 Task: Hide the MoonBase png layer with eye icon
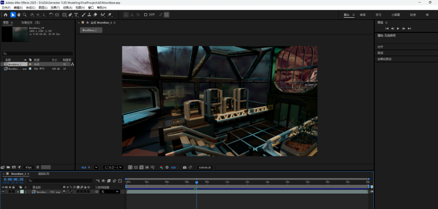tap(3, 192)
